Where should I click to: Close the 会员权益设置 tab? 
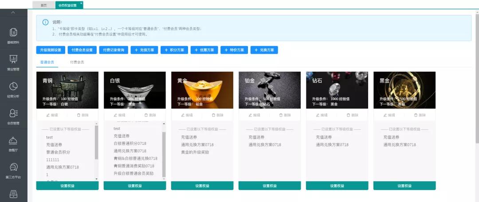click(x=81, y=3)
